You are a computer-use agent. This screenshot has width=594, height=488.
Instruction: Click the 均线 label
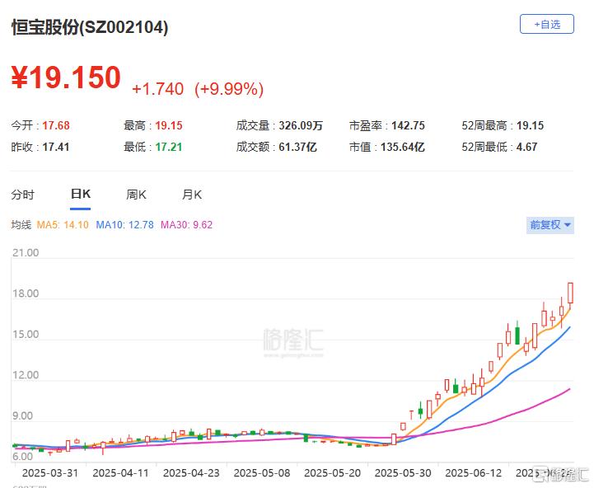[x=21, y=225]
